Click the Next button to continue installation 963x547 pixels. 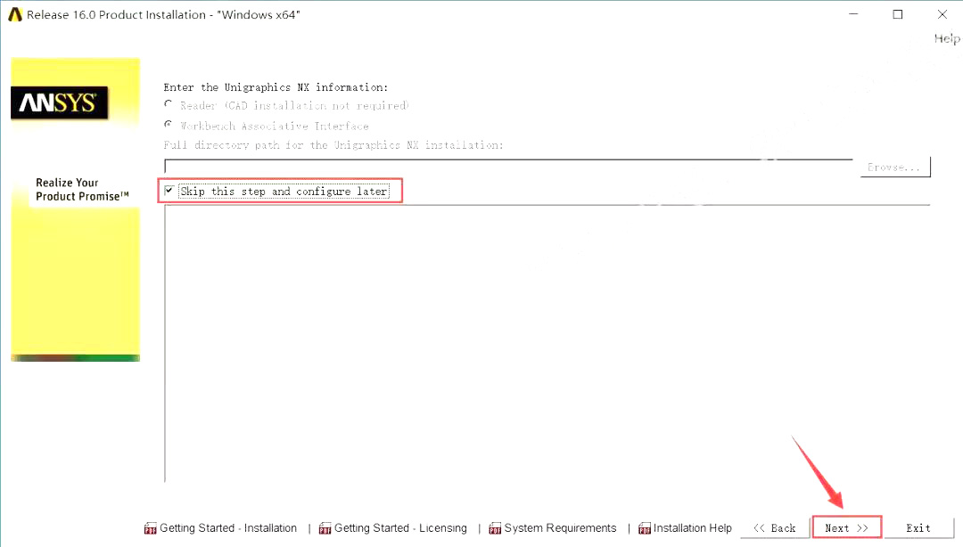pyautogui.click(x=845, y=527)
